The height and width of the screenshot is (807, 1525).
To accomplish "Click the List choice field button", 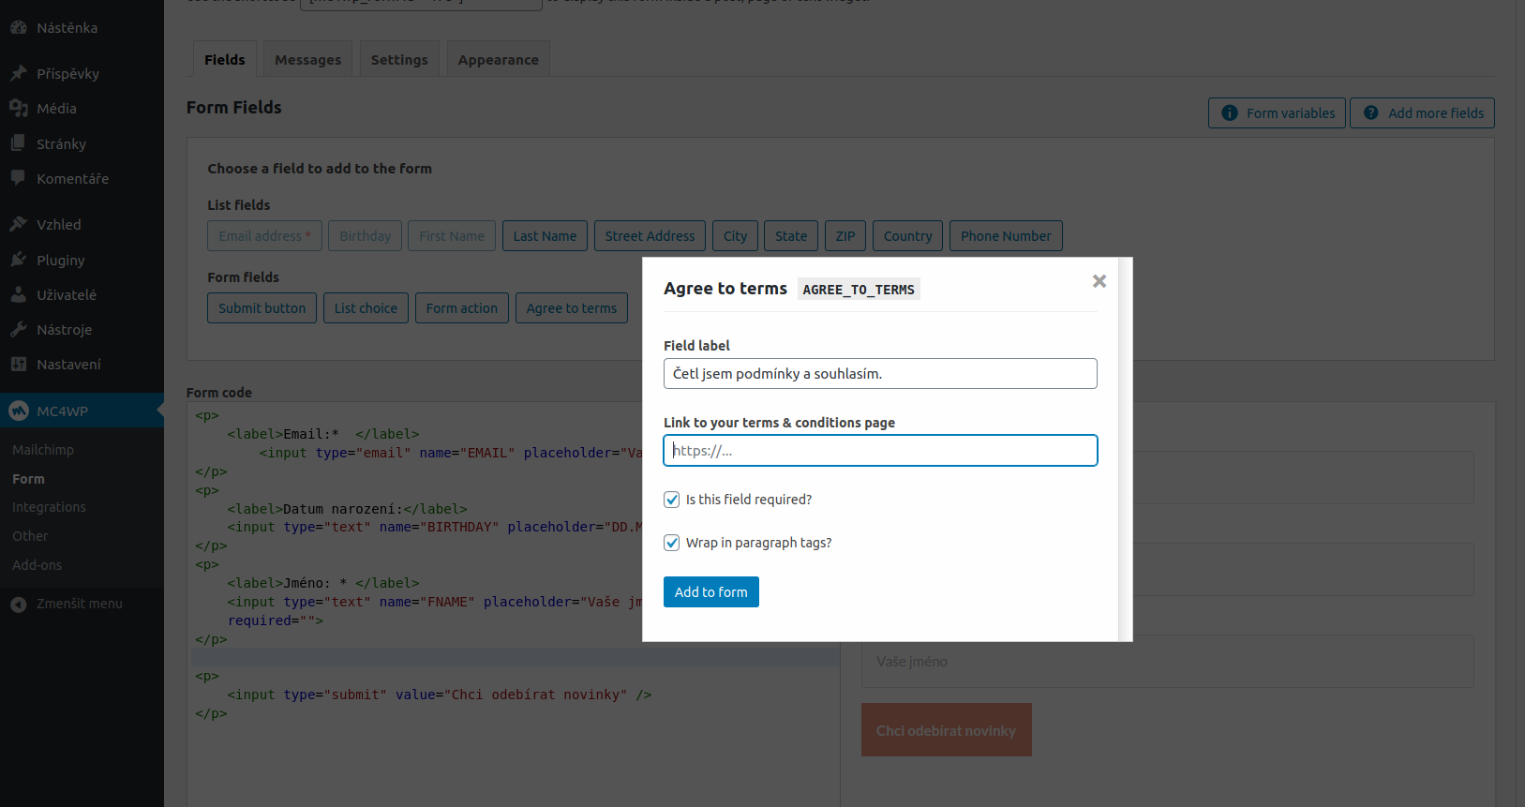I will [366, 308].
